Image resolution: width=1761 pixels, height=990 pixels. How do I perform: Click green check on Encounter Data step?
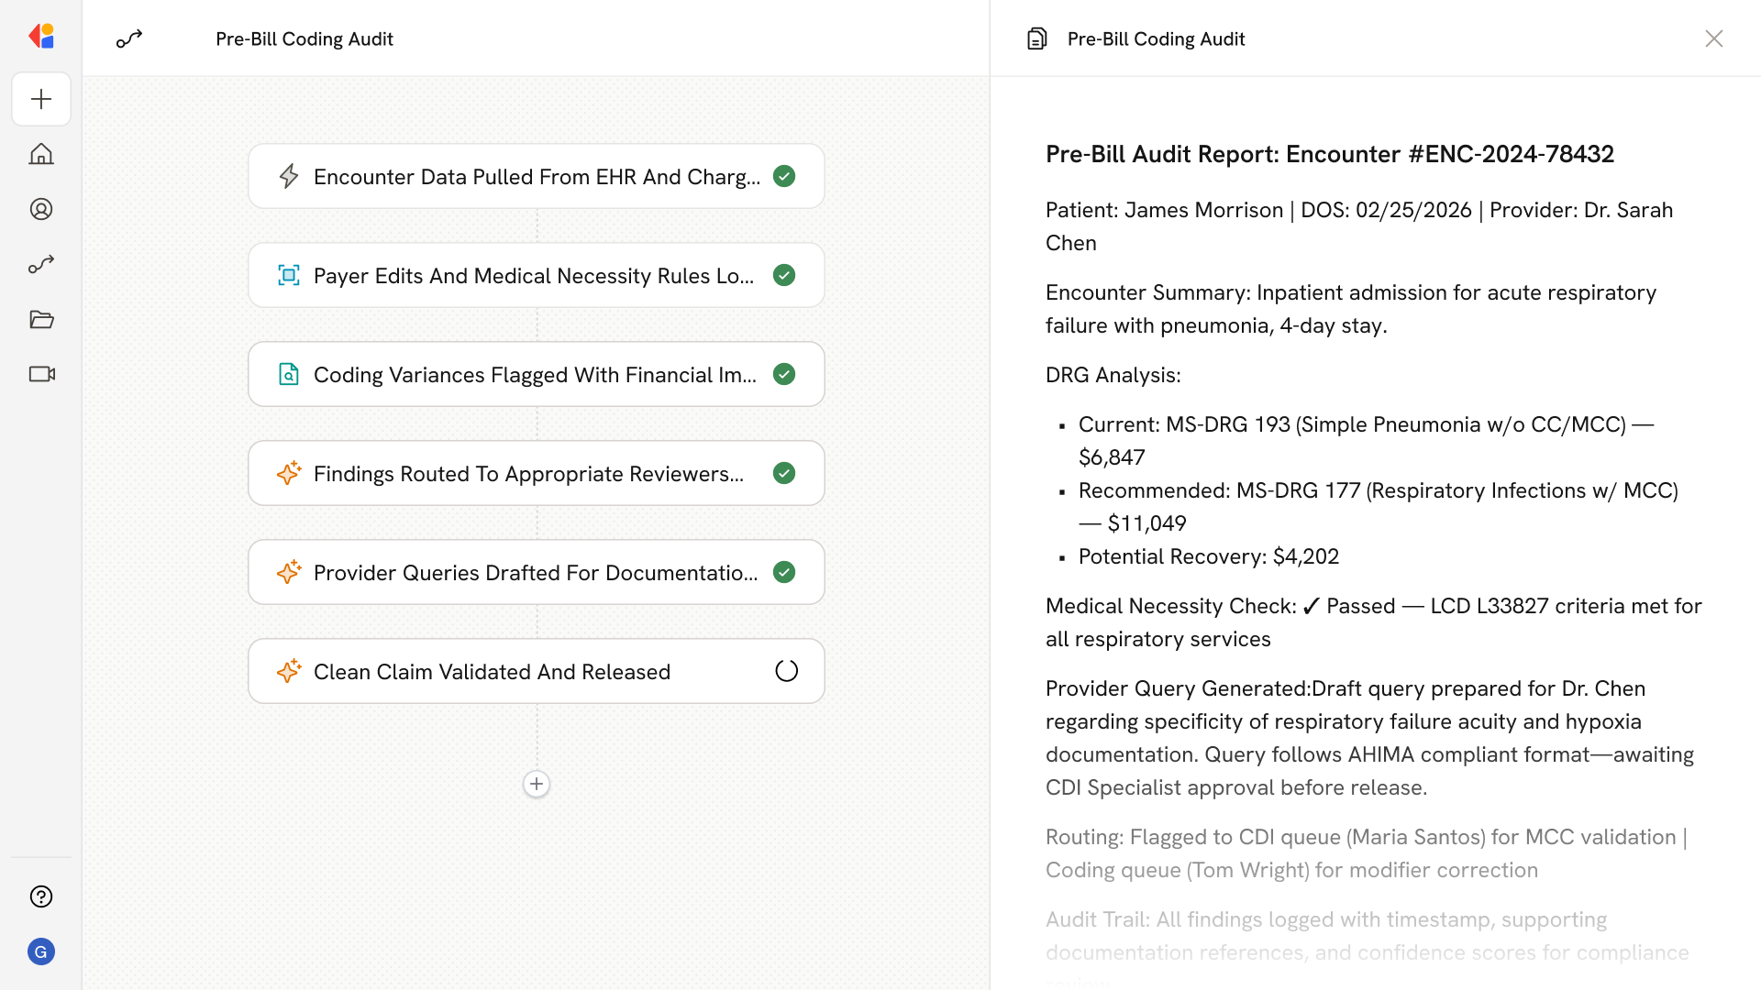pos(784,176)
